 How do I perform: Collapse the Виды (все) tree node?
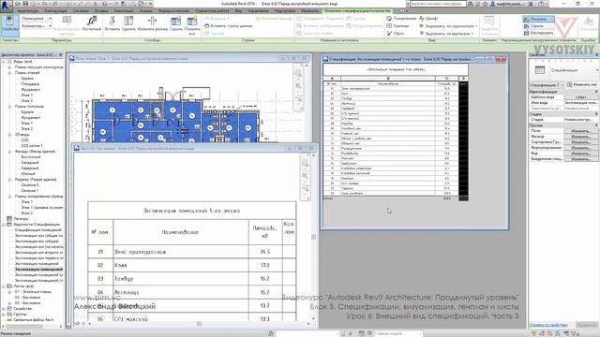pyautogui.click(x=4, y=62)
